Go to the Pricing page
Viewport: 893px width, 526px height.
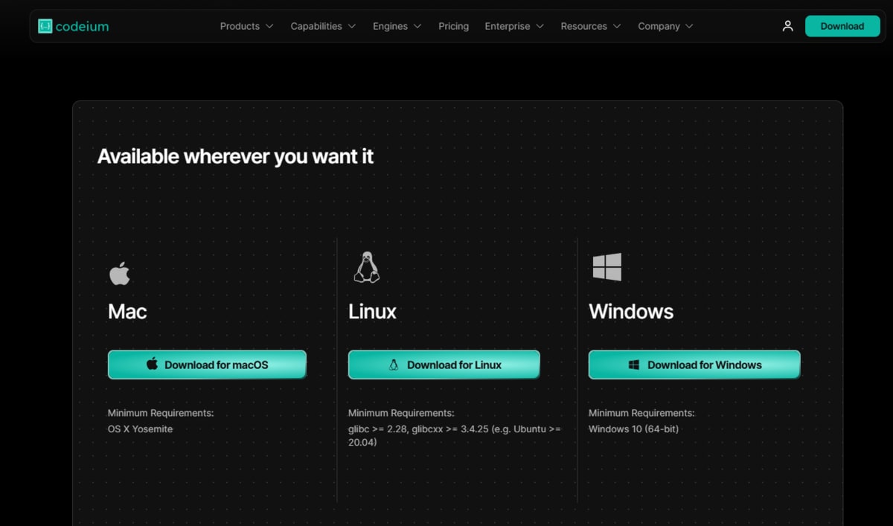pos(454,26)
